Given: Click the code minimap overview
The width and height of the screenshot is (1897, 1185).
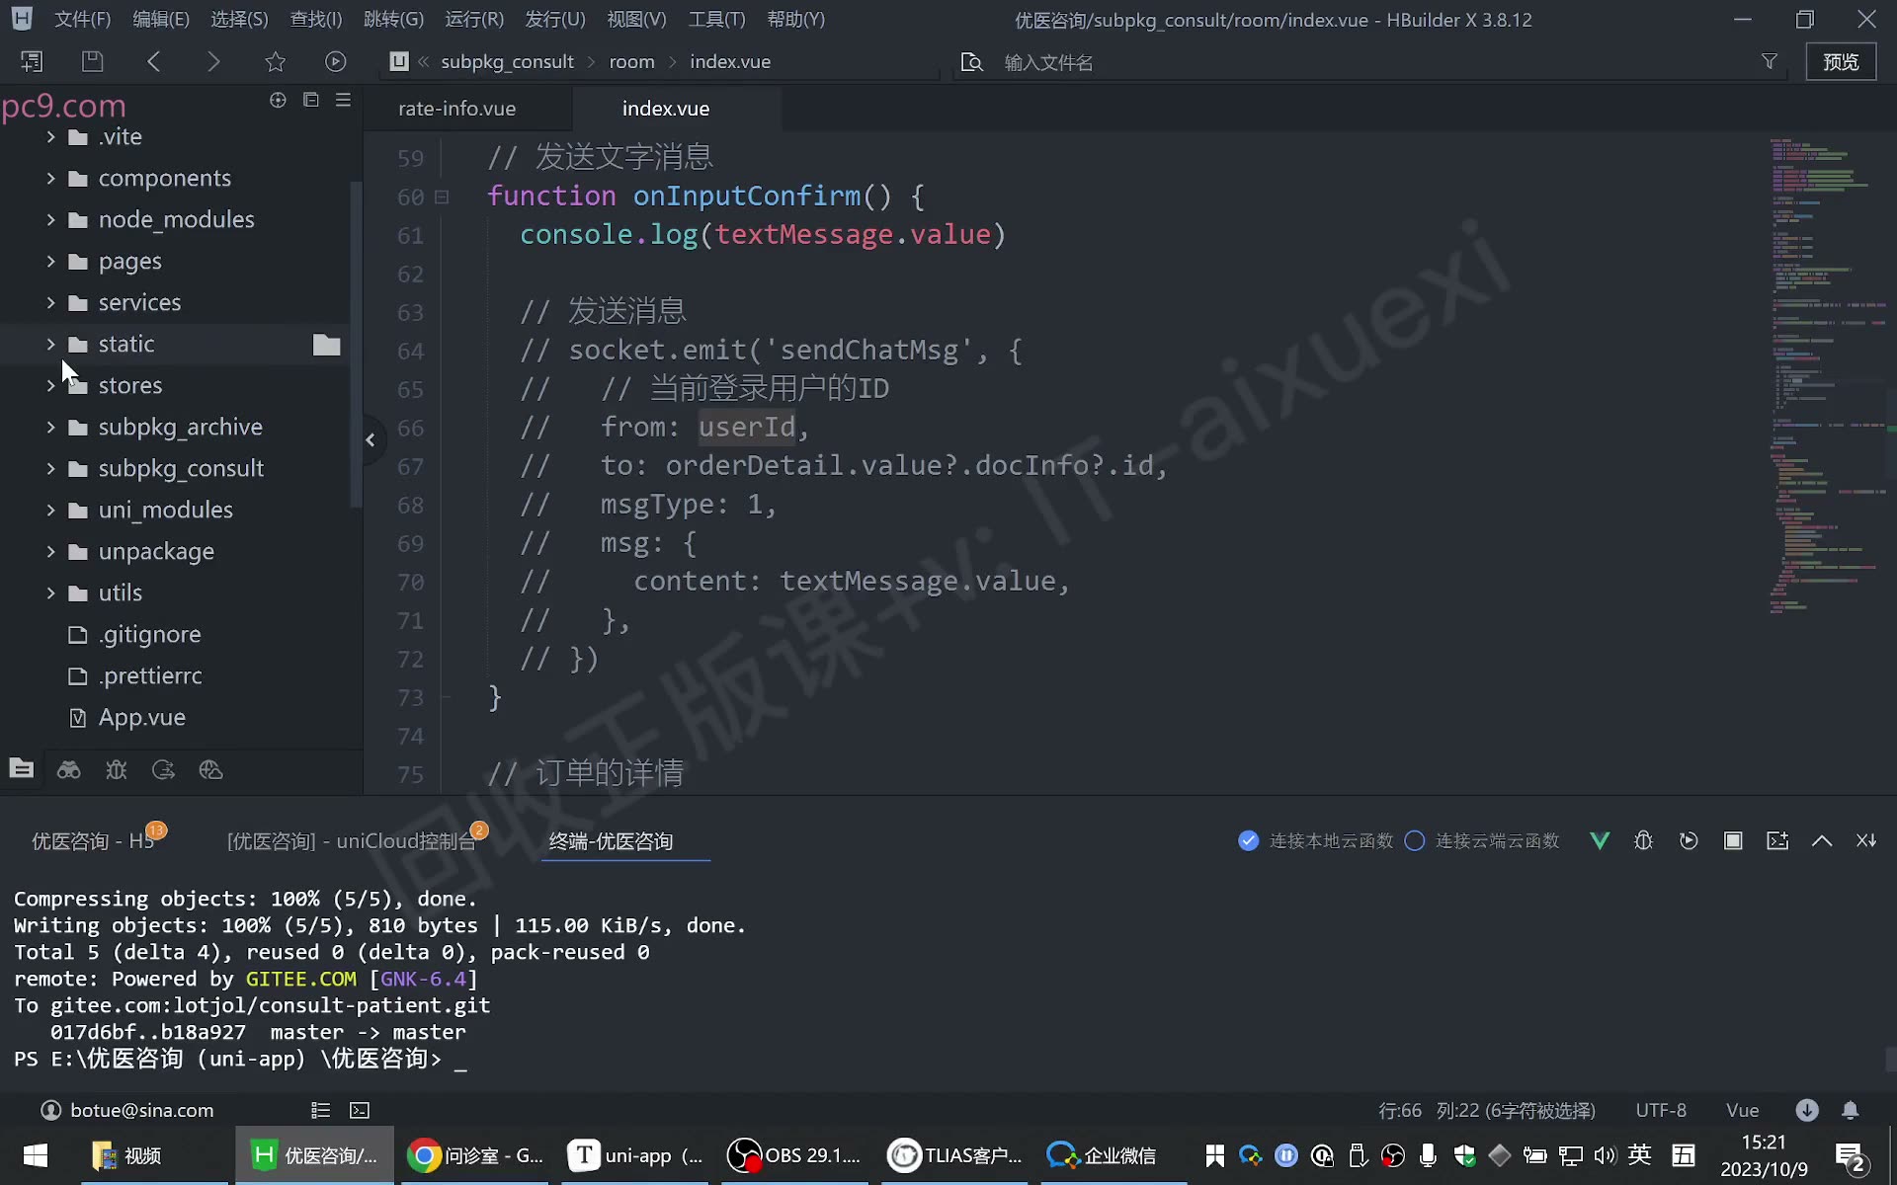Looking at the screenshot, I should tap(1827, 375).
